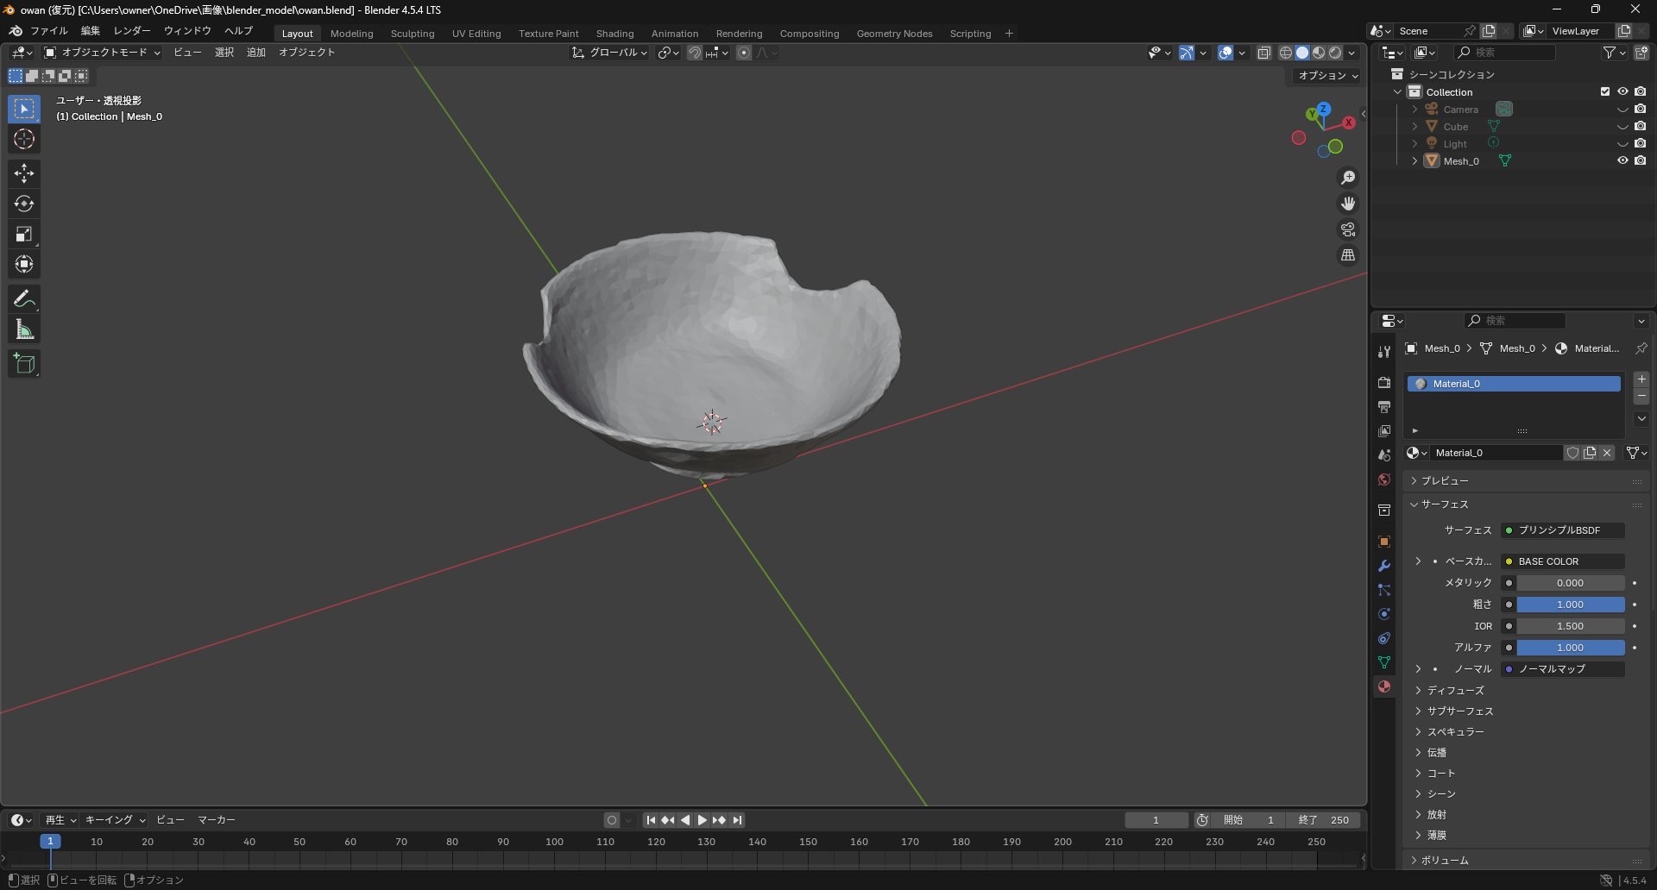The image size is (1657, 890).
Task: Select the Rotate tool
Action: (24, 204)
